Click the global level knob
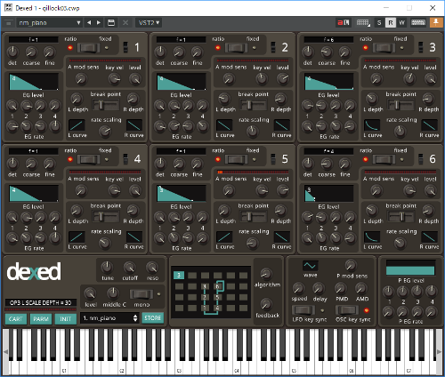 pos(90,293)
